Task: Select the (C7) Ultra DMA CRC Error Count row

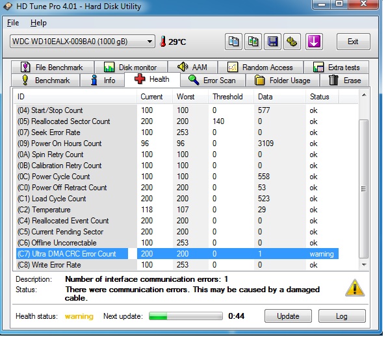Action: click(x=177, y=254)
